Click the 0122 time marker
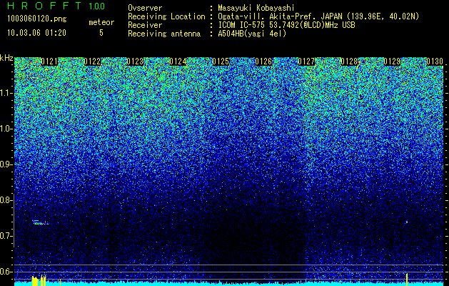Viewport: 449px width, 286px height. point(92,61)
